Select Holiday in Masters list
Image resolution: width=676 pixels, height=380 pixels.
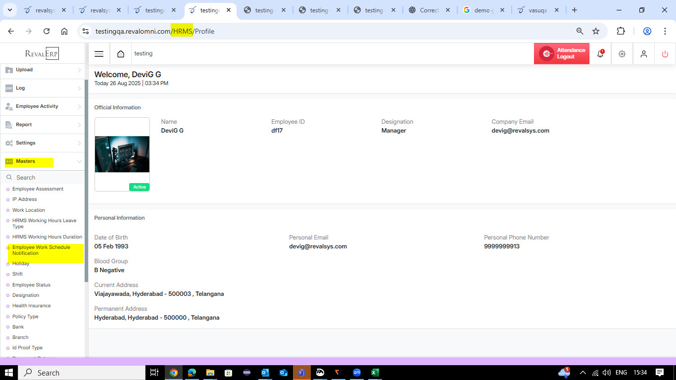21,264
